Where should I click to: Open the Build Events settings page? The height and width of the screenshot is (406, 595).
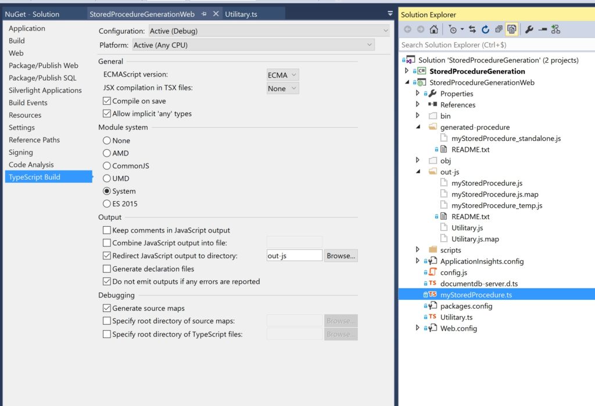(x=28, y=103)
